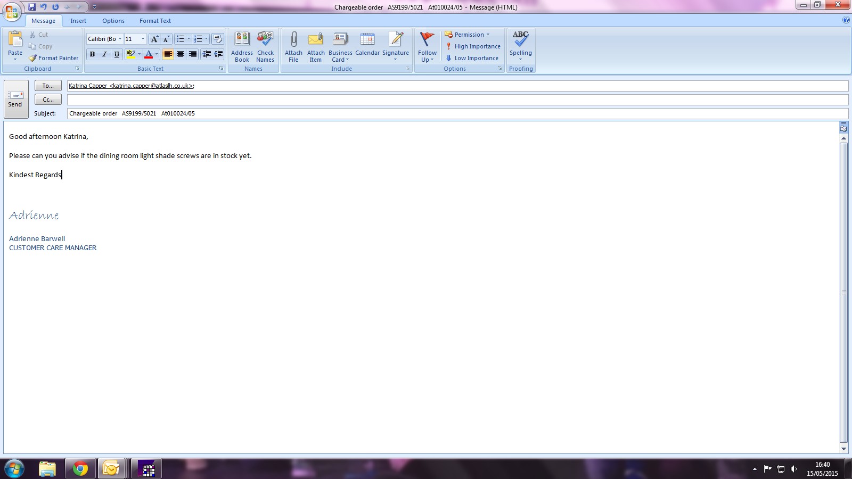Image resolution: width=852 pixels, height=479 pixels.
Task: Expand the font size dropdown
Action: coord(143,39)
